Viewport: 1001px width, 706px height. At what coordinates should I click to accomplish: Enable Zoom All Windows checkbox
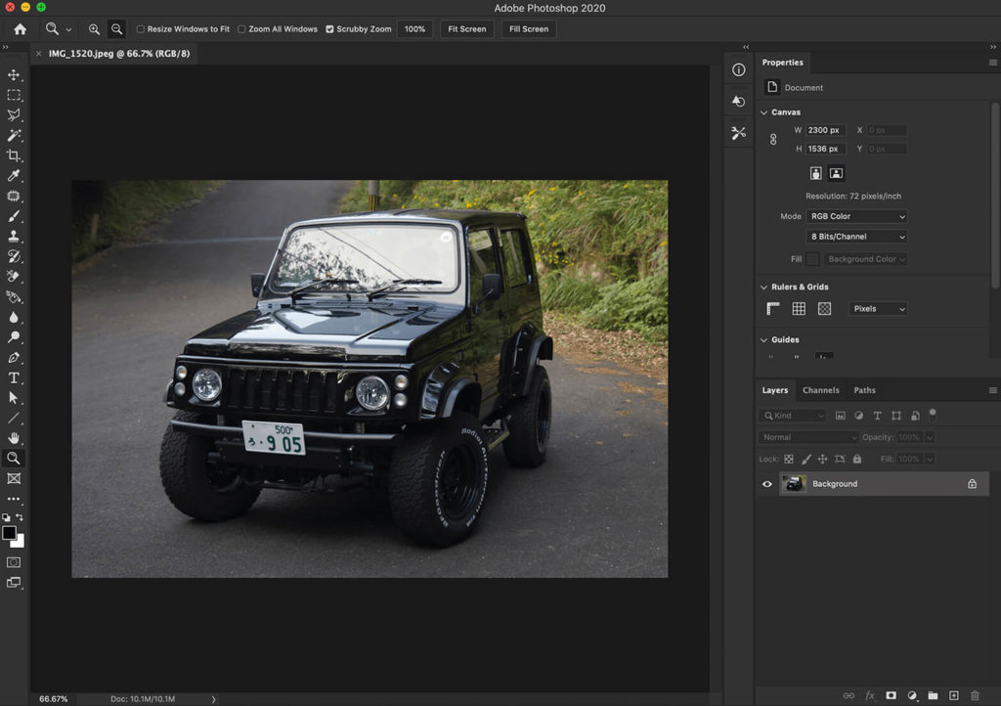click(242, 29)
